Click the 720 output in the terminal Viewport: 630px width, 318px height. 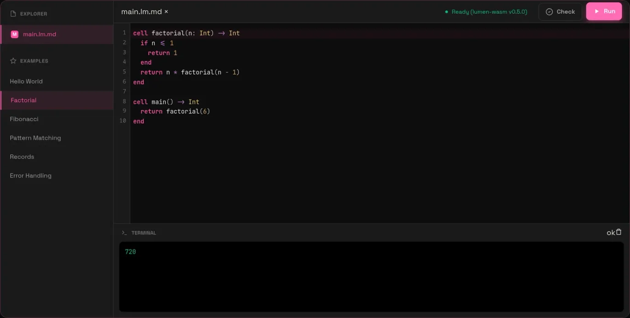[x=130, y=251]
